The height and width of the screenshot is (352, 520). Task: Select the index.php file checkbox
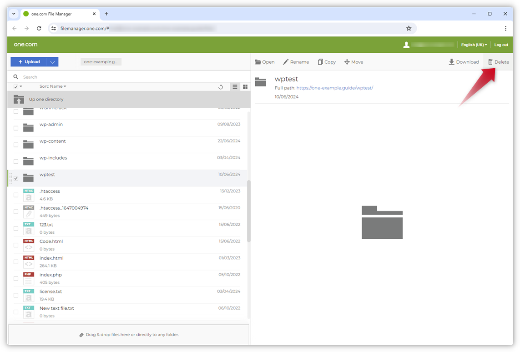coord(16,278)
